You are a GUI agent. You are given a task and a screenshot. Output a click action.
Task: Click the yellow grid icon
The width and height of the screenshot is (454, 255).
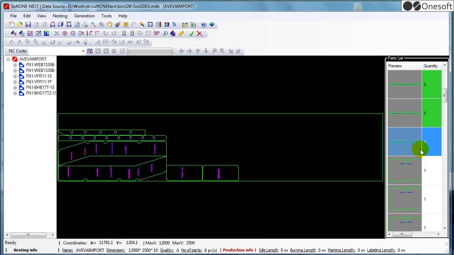click(x=126, y=24)
